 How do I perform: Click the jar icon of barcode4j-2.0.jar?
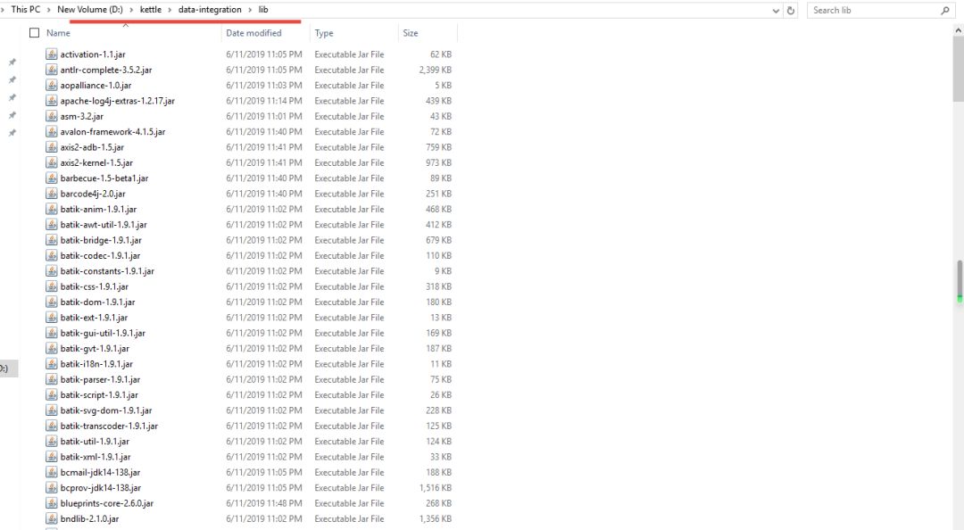click(x=52, y=194)
